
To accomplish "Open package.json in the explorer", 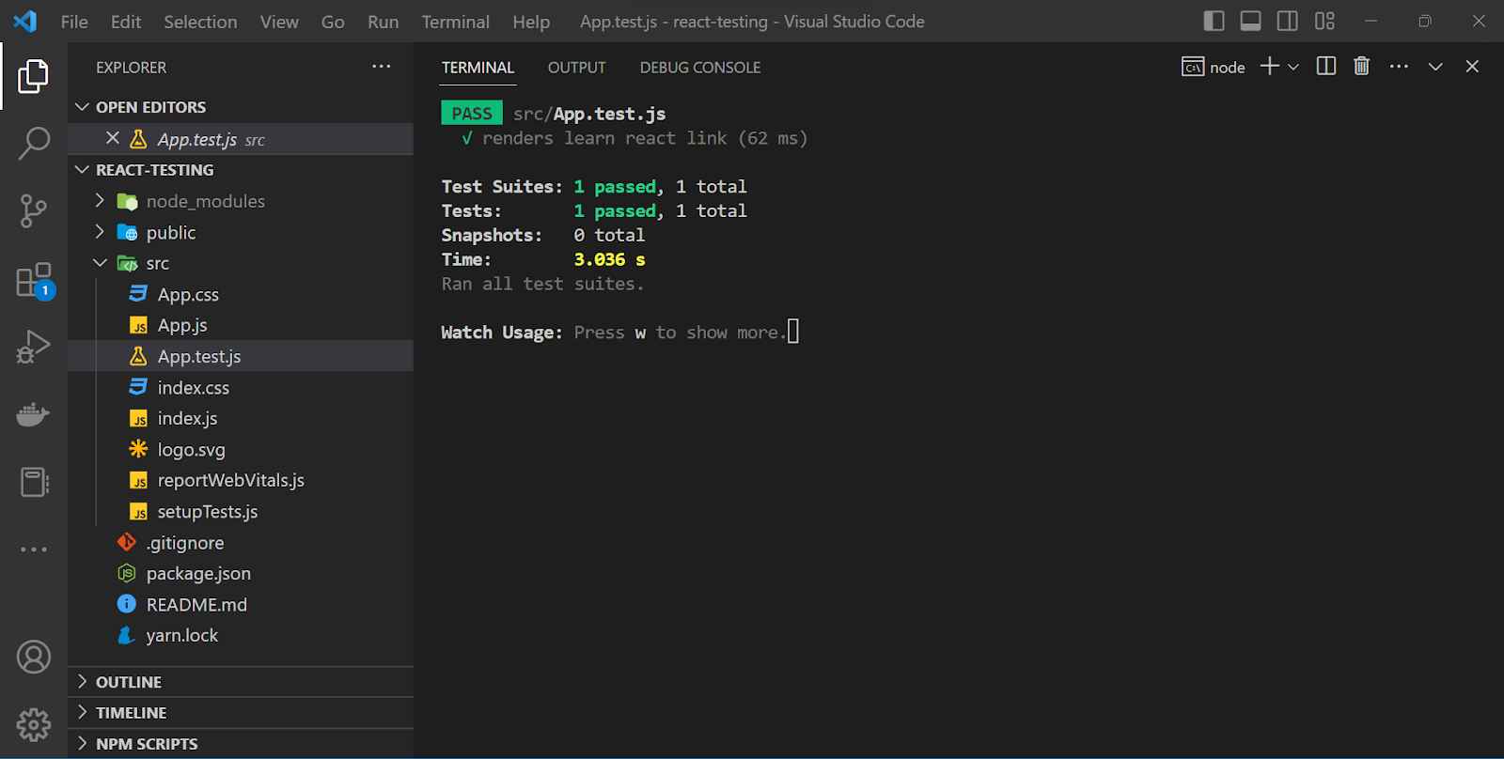I will (x=198, y=574).
